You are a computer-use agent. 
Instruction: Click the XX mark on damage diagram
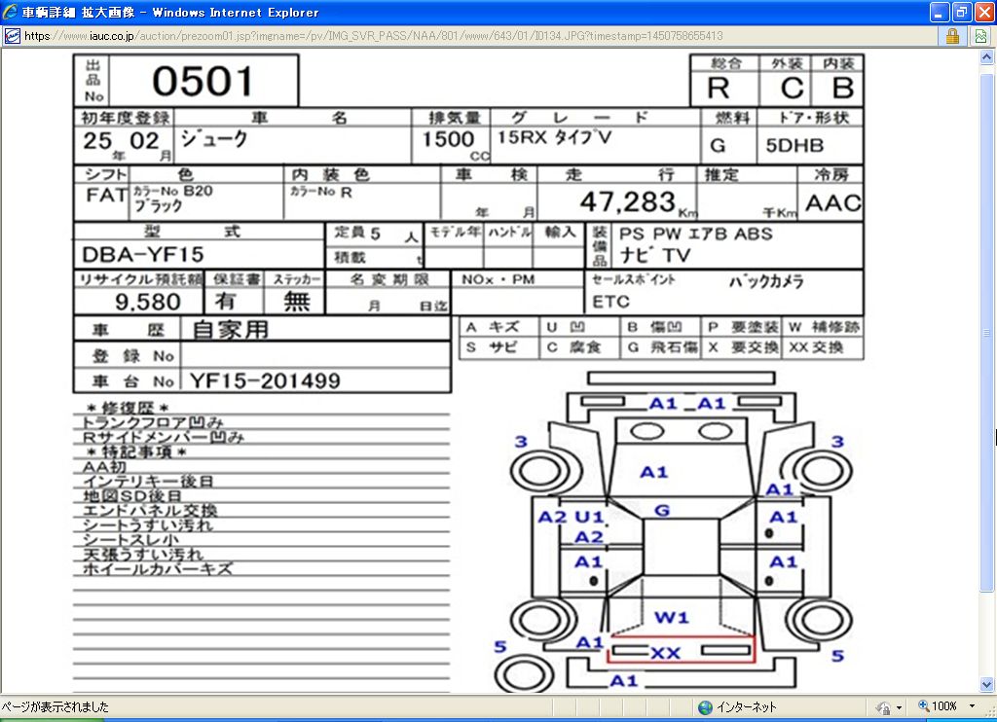[665, 653]
